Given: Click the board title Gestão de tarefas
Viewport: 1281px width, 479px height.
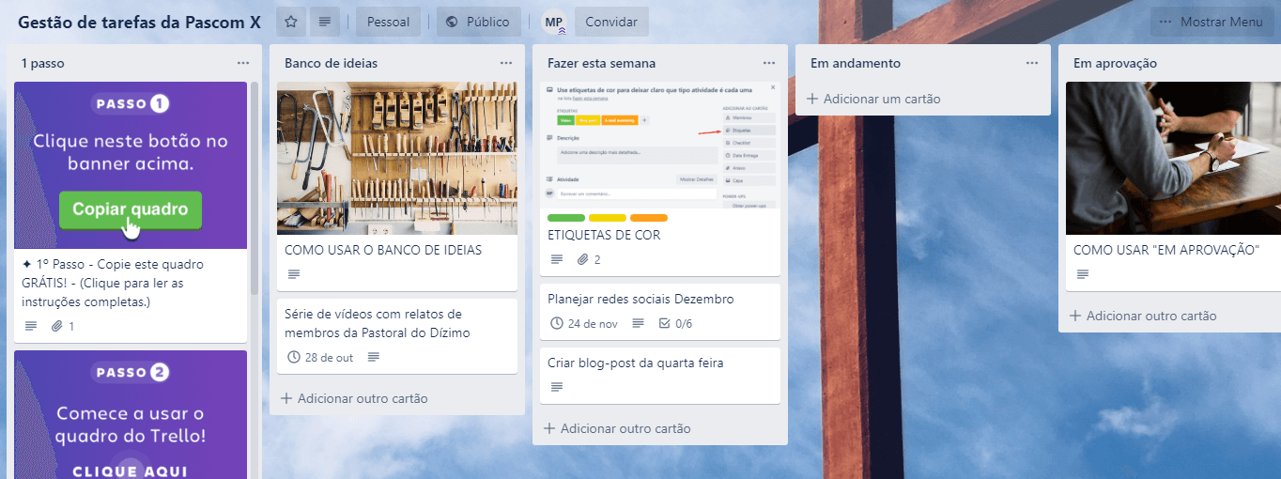Looking at the screenshot, I should point(139,22).
